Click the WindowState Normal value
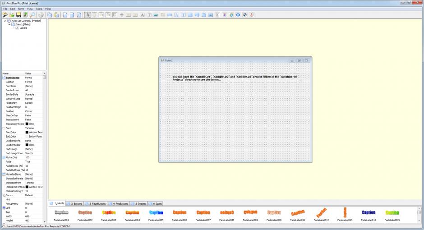The height and width of the screenshot is (230, 424). click(x=29, y=99)
